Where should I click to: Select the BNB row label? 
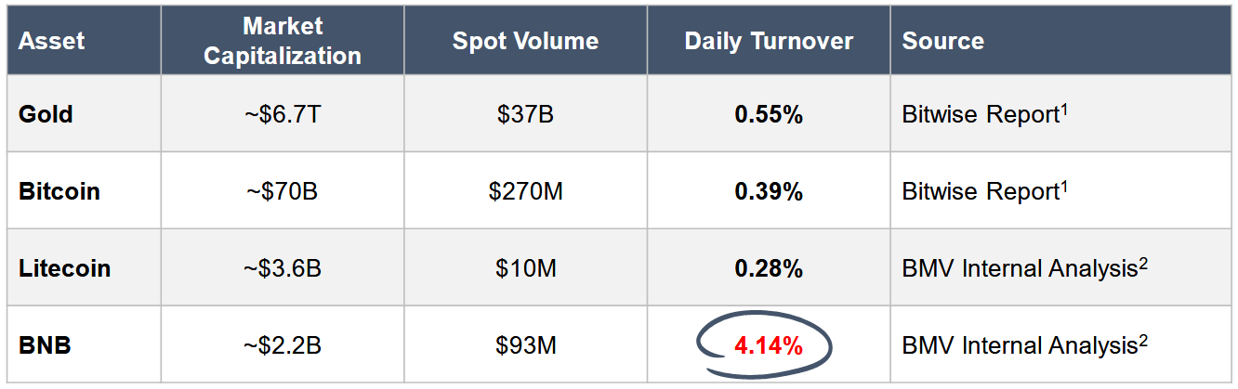pos(45,346)
